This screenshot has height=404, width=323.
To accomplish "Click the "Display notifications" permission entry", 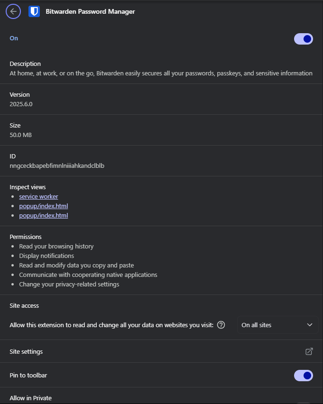I will tap(46, 256).
